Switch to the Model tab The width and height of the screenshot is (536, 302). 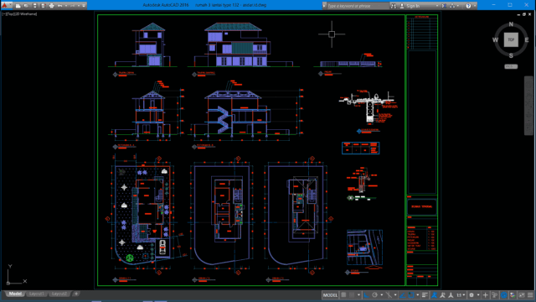click(x=15, y=294)
